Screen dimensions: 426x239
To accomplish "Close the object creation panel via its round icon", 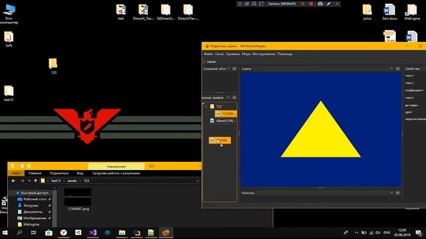I will point(234,68).
